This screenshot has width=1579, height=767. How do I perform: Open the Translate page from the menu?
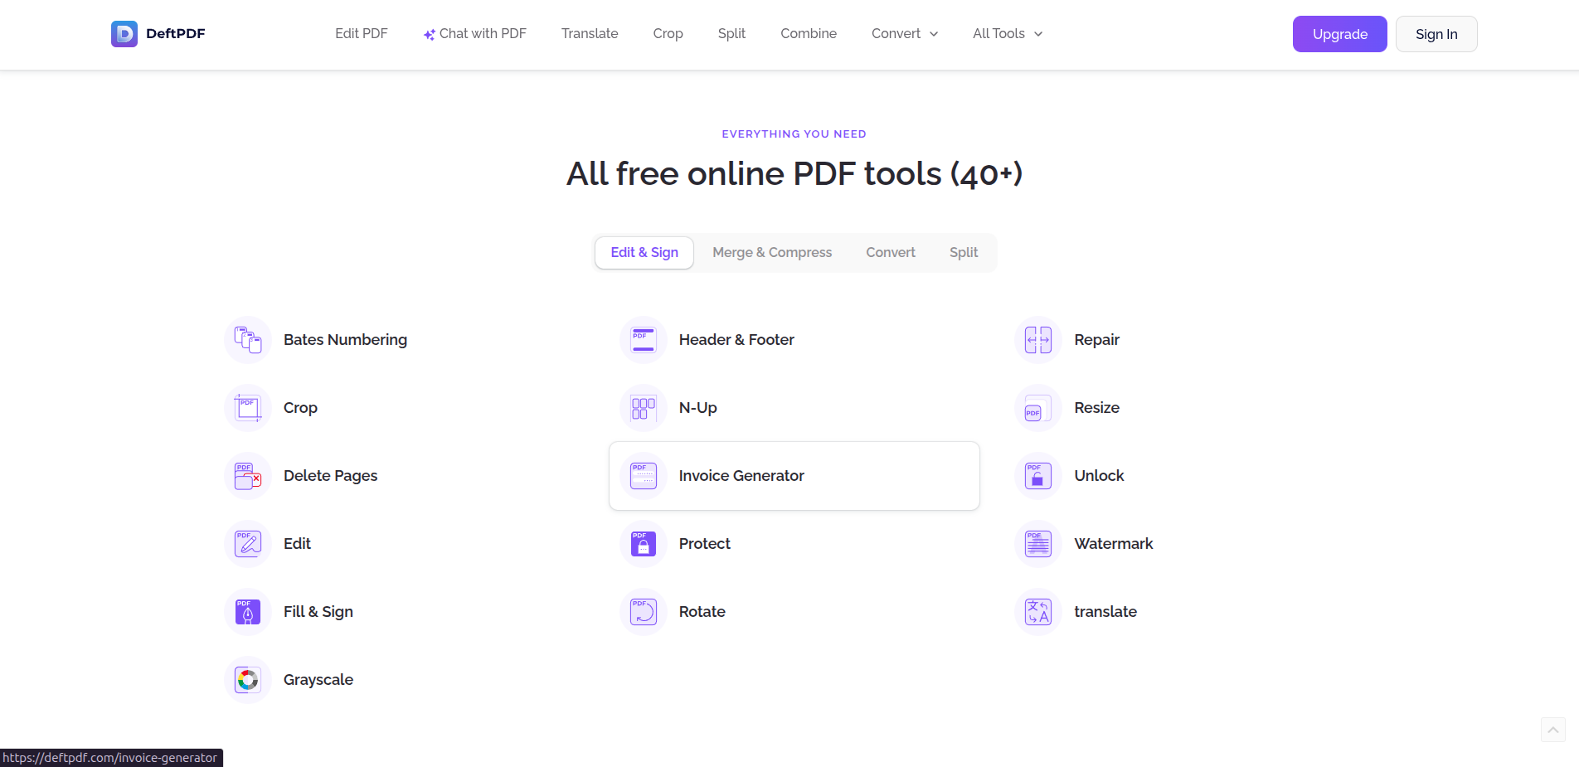point(590,33)
